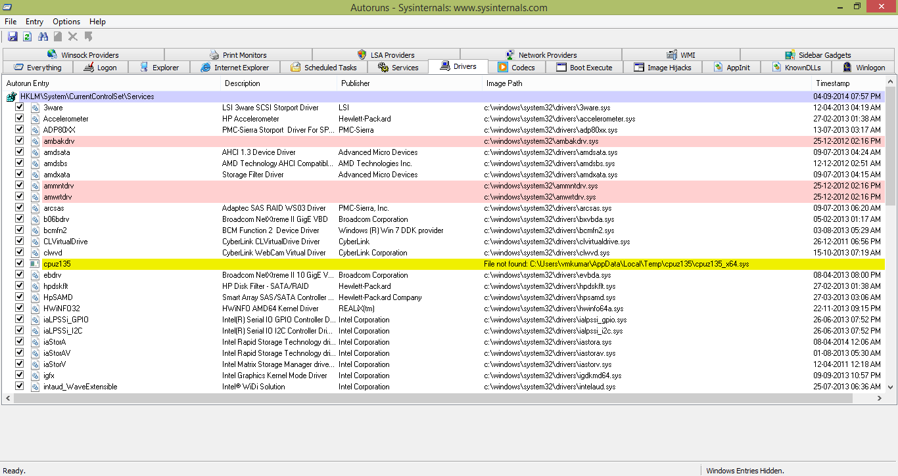Screen dimensions: 898x476
Task: Click the driver file icon for bcmfn2
Action: pos(35,230)
